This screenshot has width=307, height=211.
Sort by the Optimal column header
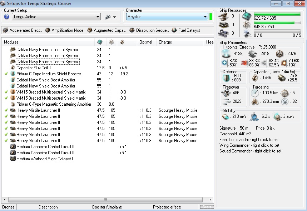click(146, 42)
